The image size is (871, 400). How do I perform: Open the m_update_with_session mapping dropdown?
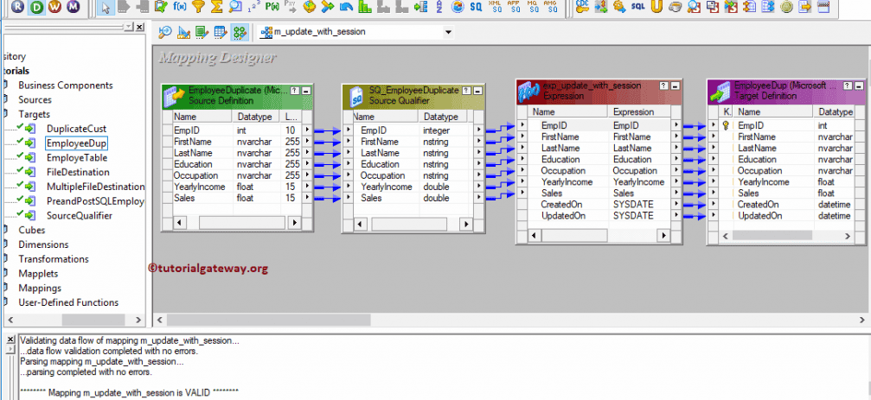[x=448, y=32]
